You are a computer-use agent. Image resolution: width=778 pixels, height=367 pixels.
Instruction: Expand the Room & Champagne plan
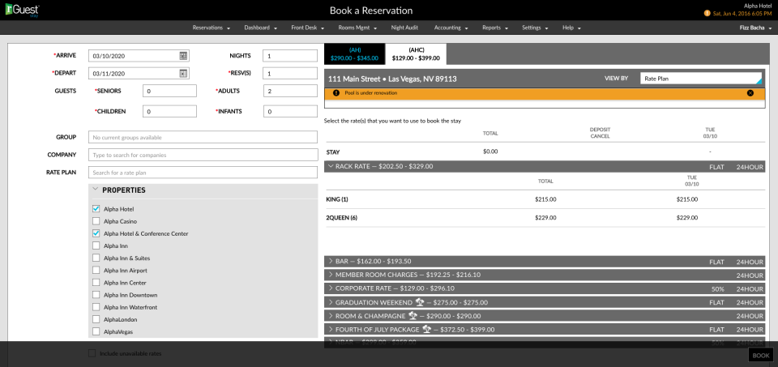(x=331, y=315)
